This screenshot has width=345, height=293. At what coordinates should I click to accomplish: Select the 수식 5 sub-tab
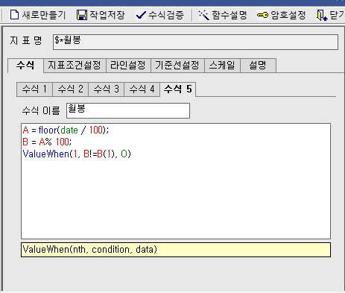[x=178, y=89]
